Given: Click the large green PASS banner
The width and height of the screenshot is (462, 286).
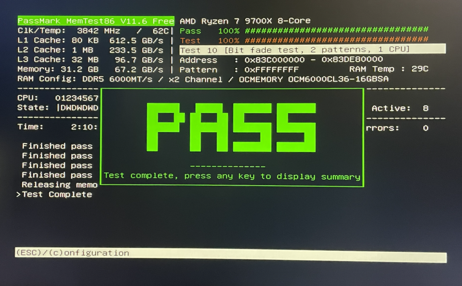Looking at the screenshot, I should (232, 127).
